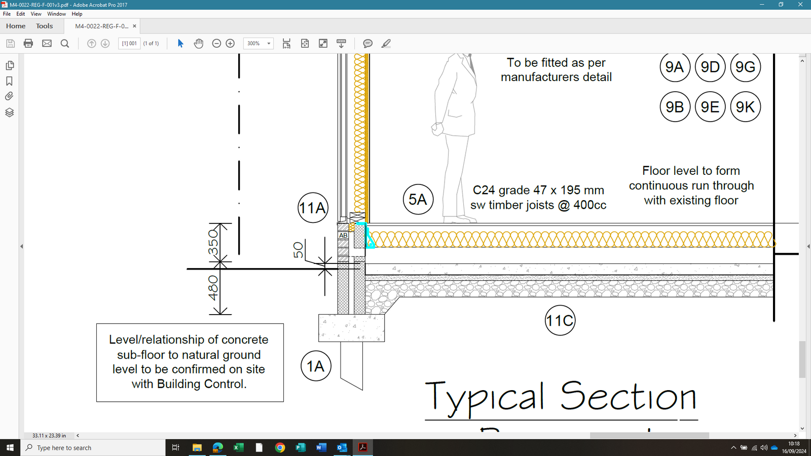Expand the left navigation pane arrow
Image resolution: width=811 pixels, height=456 pixels.
tap(21, 246)
